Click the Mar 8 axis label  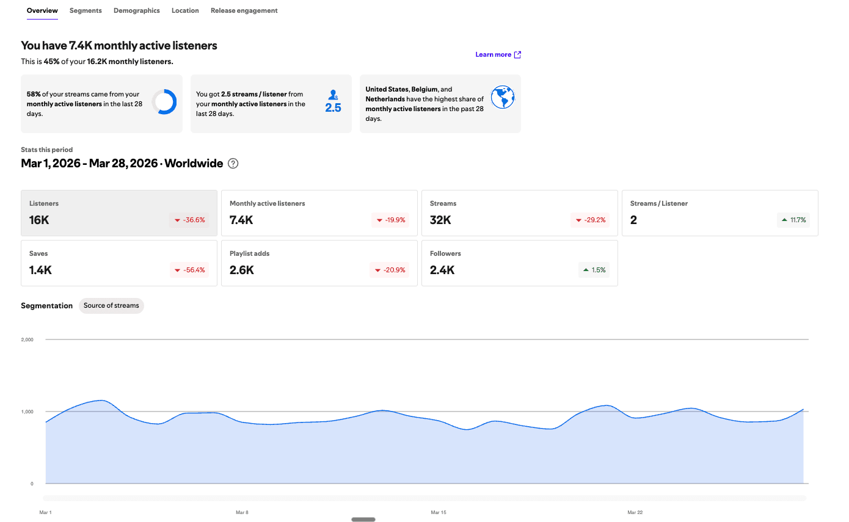242,512
